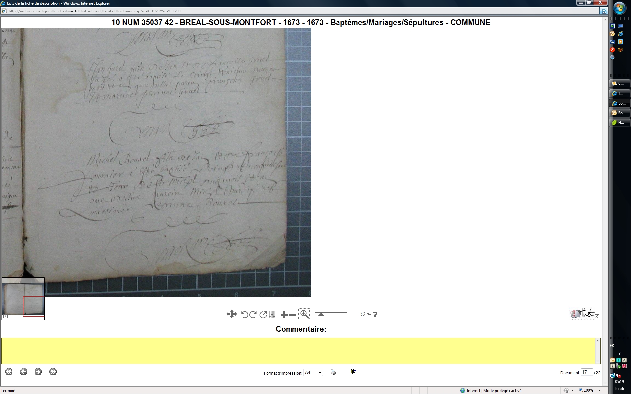631x394 pixels.
Task: Rotate image clockwise
Action: click(x=253, y=315)
